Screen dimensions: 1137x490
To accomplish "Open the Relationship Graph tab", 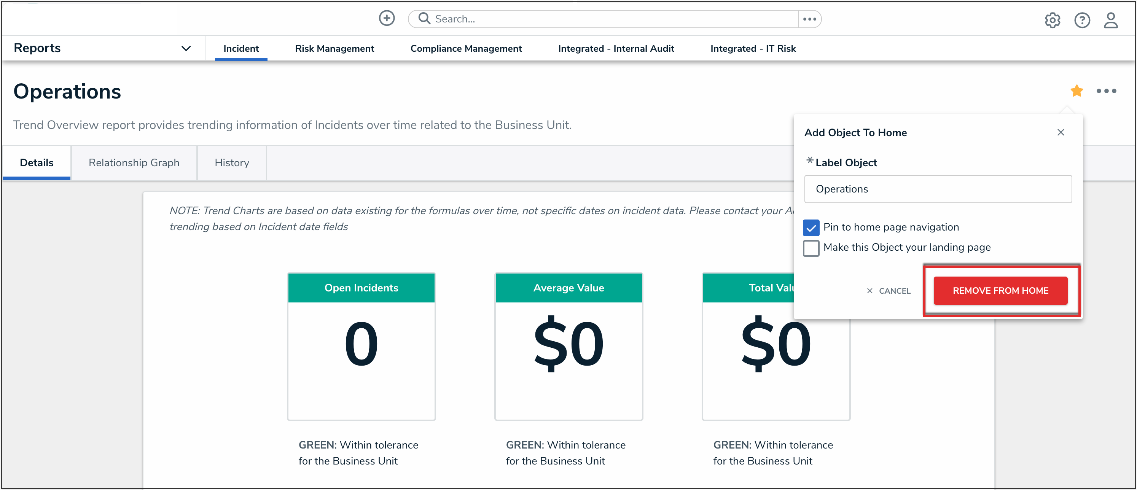I will (x=134, y=163).
